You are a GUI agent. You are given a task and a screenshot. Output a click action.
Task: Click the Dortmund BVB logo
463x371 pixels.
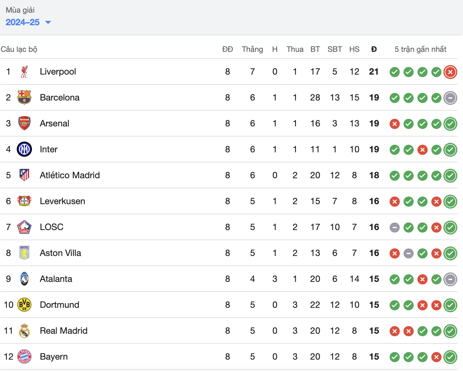tap(24, 305)
